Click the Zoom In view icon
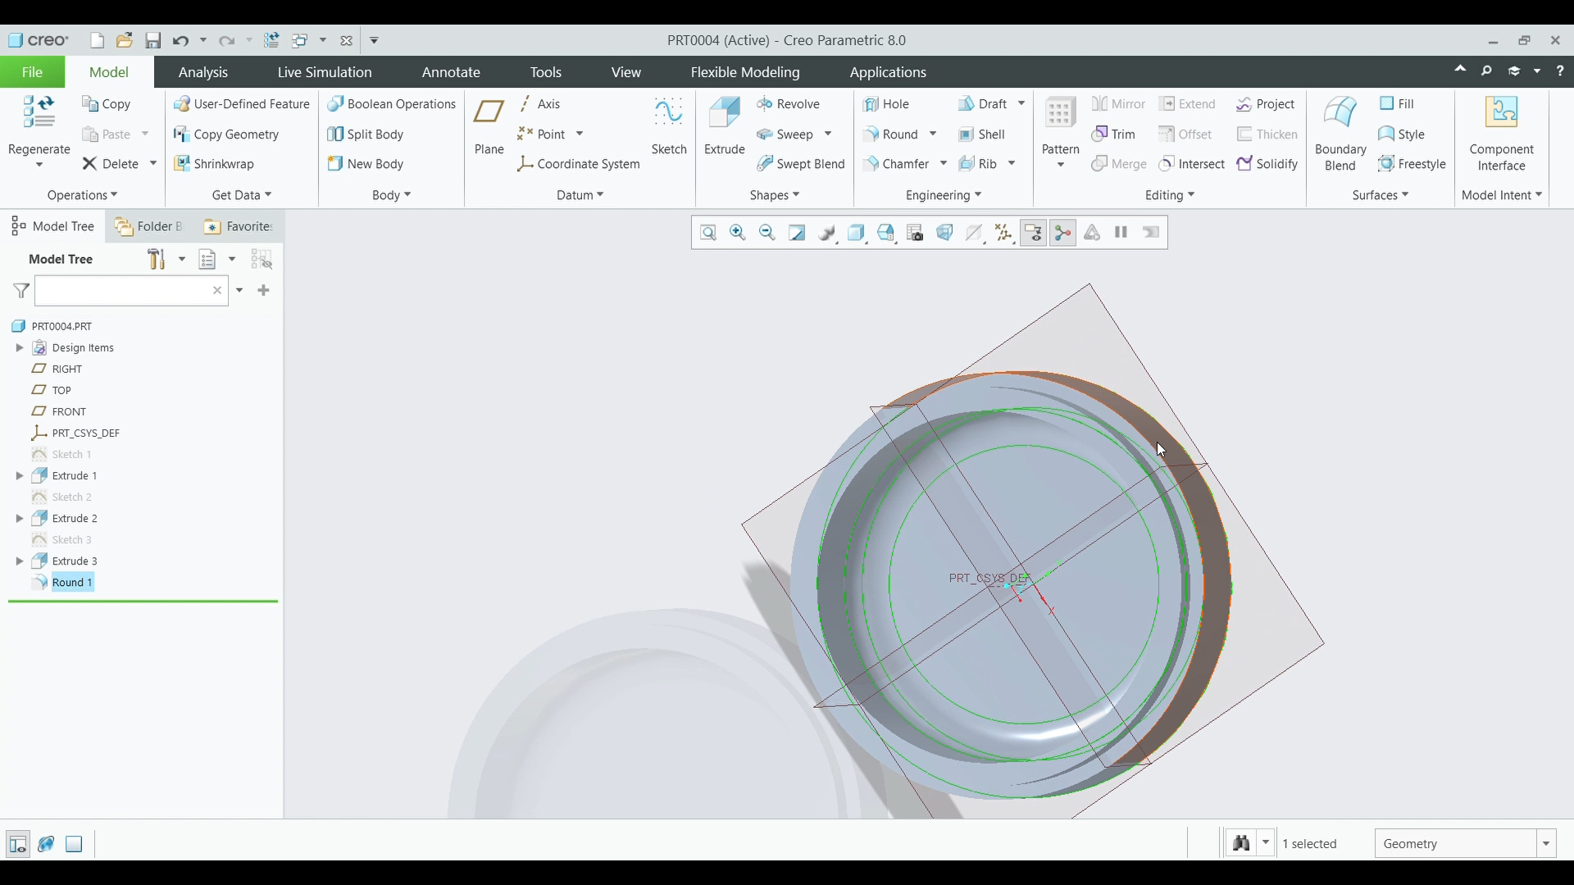Viewport: 1574px width, 885px height. (x=738, y=233)
